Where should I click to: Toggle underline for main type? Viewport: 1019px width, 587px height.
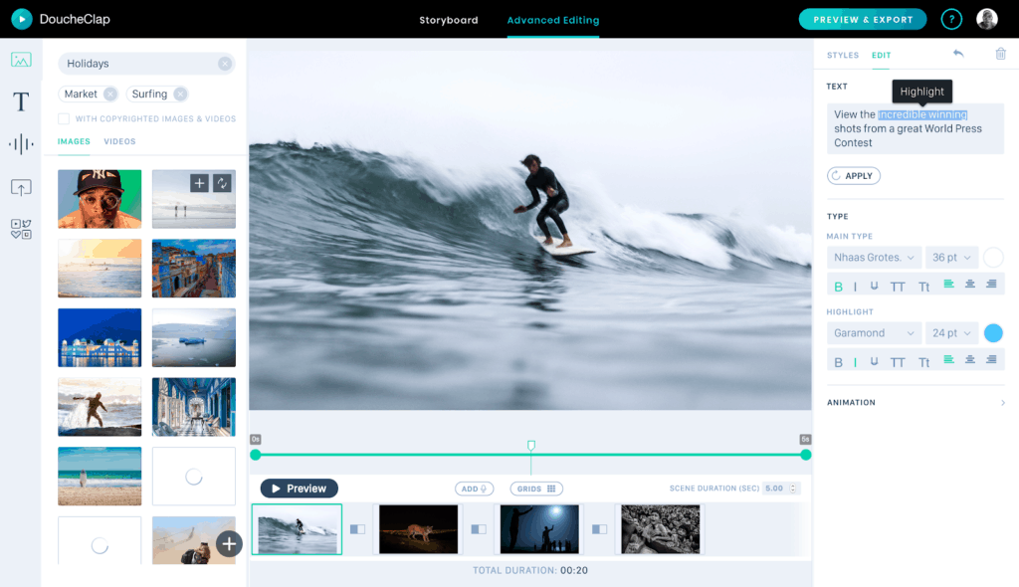point(874,286)
